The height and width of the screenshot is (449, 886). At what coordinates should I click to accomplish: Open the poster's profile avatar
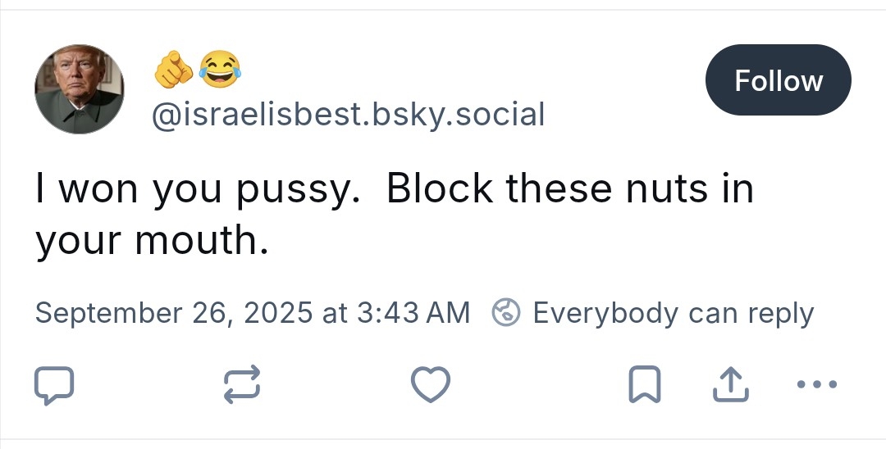[80, 89]
